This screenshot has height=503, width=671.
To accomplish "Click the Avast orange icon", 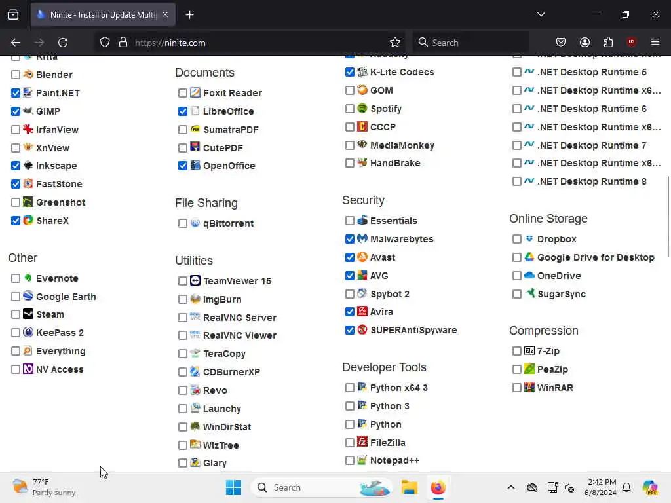I will 362,257.
